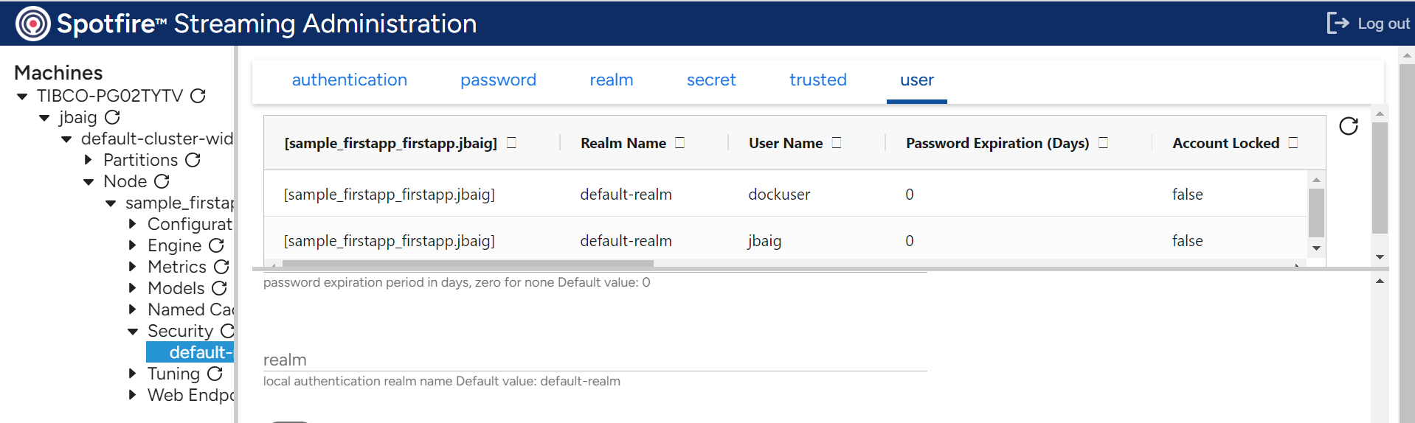Expand the Web Endpoints tree node

(133, 395)
